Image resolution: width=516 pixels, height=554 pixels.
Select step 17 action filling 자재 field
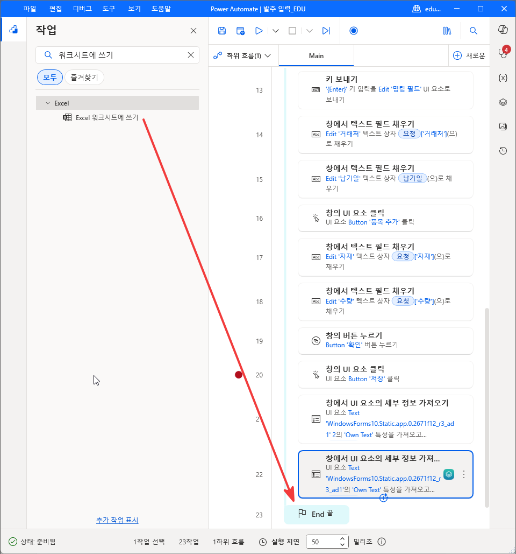[385, 257]
